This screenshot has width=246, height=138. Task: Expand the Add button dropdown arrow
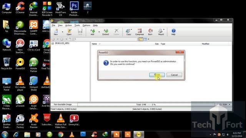tap(99, 32)
